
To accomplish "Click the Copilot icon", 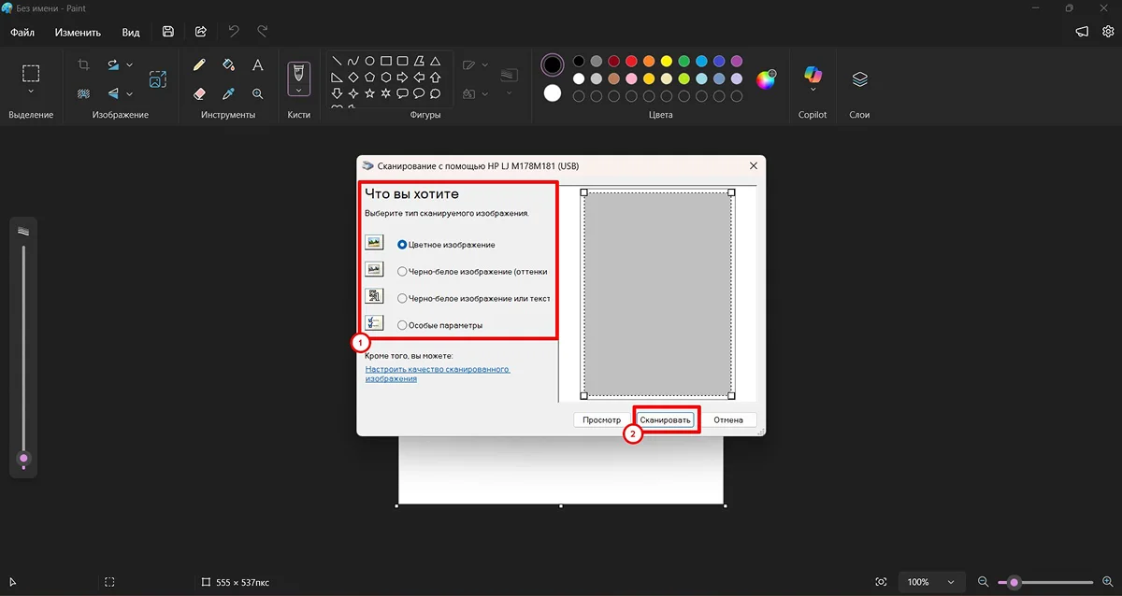I will pos(813,75).
